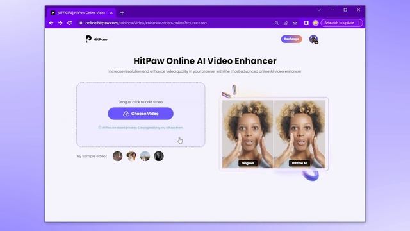Screen dimensions: 410x231
Task: Open the user account avatar on page
Action: click(313, 39)
